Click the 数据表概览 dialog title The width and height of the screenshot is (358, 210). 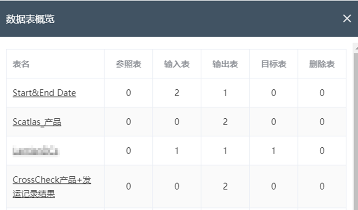(30, 19)
